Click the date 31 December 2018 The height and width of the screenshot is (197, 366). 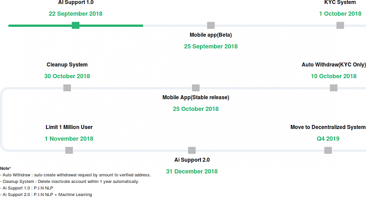tap(192, 171)
